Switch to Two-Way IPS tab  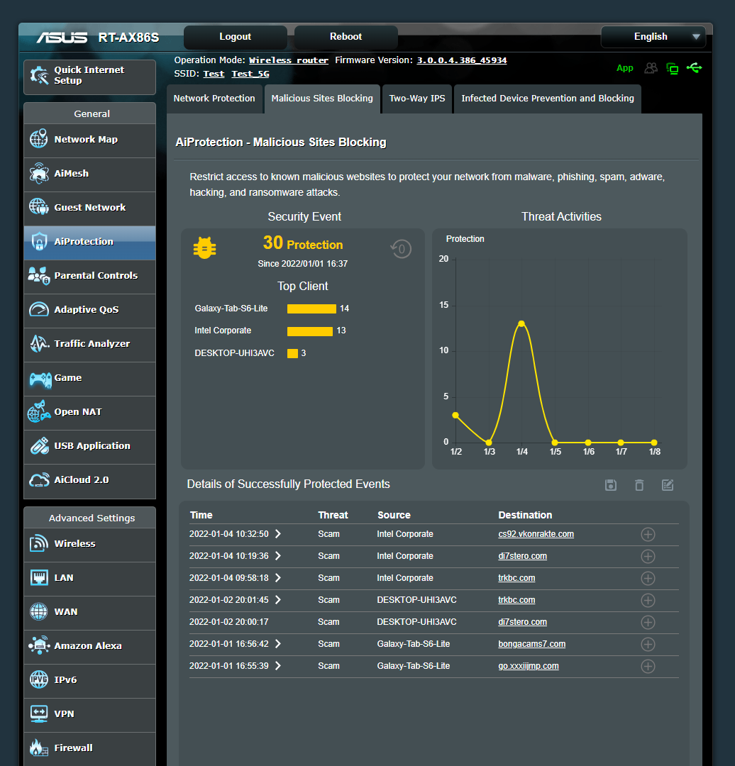(417, 99)
